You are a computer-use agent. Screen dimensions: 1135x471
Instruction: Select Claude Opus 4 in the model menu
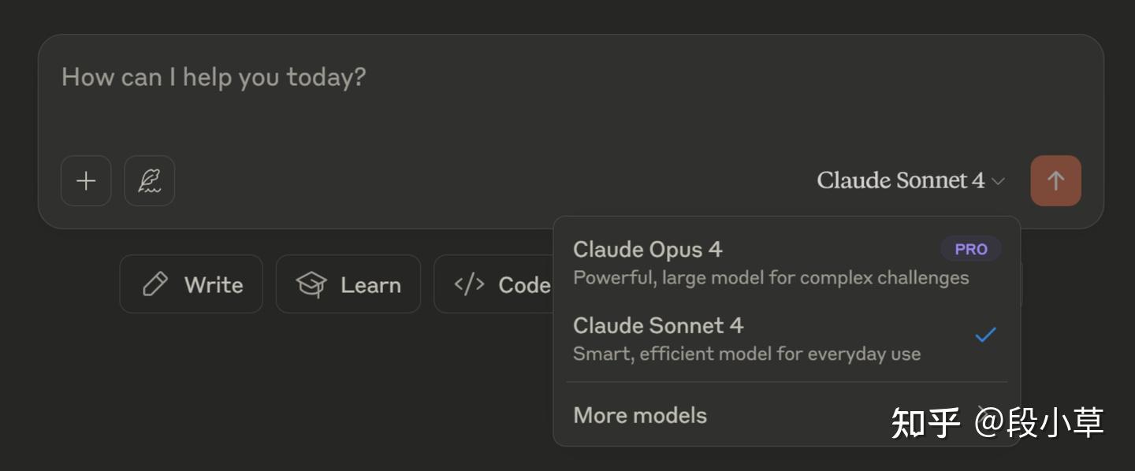[648, 250]
